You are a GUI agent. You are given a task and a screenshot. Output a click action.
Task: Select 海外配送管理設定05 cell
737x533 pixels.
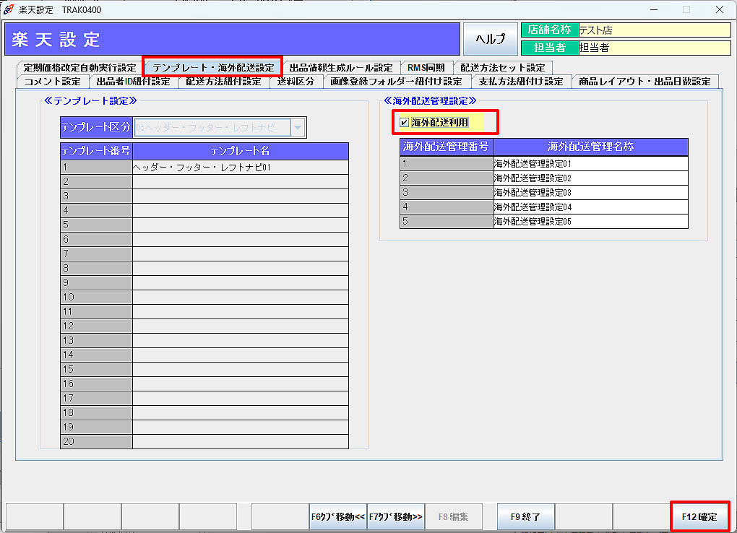tap(591, 222)
